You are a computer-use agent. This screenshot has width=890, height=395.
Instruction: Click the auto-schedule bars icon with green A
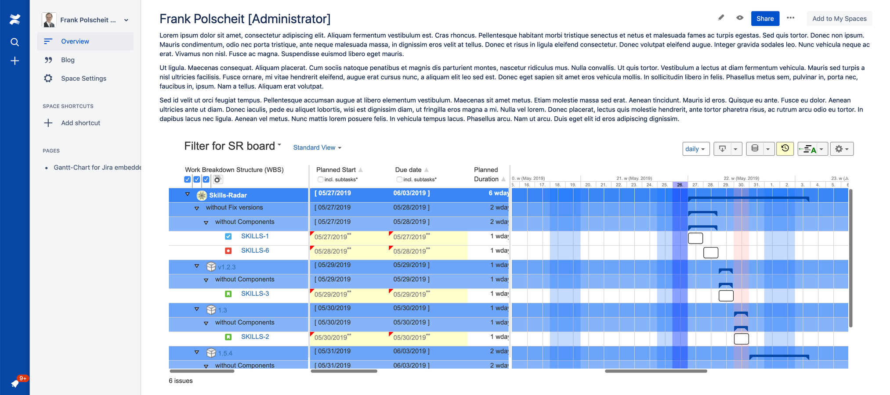[807, 149]
